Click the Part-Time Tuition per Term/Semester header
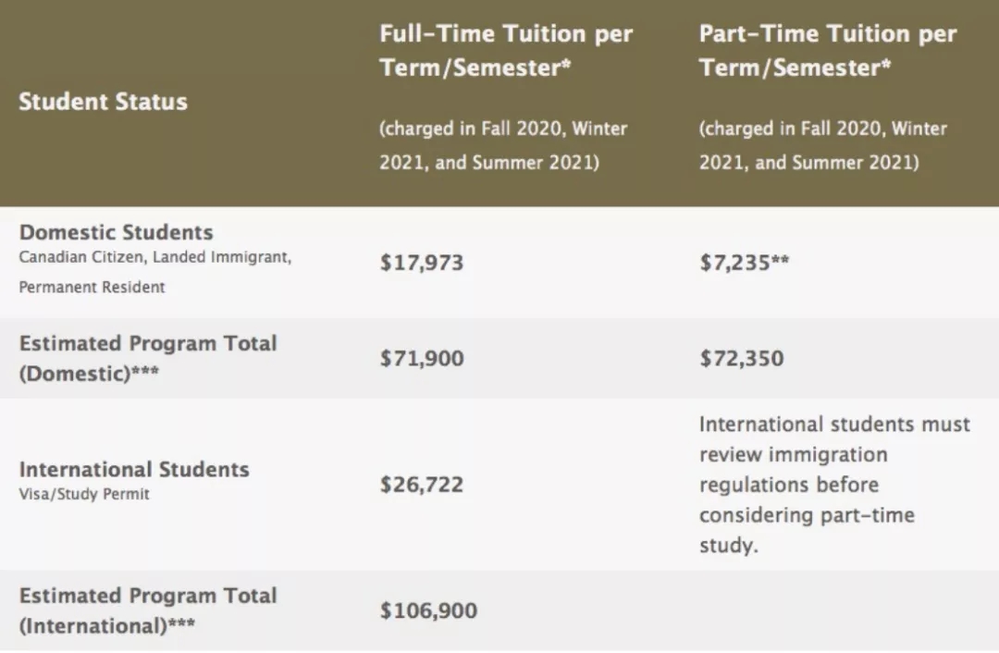 tap(827, 51)
